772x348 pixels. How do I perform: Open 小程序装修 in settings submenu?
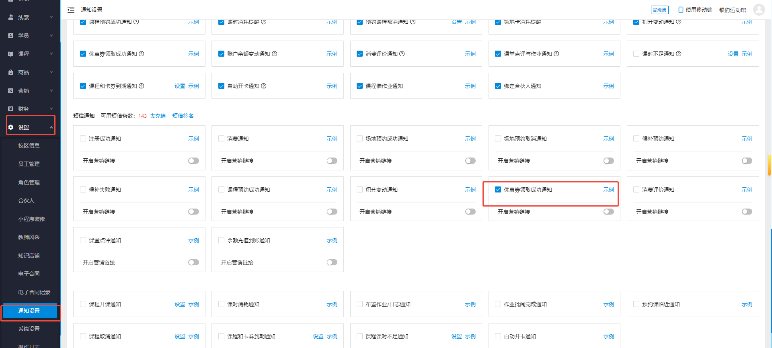point(31,219)
